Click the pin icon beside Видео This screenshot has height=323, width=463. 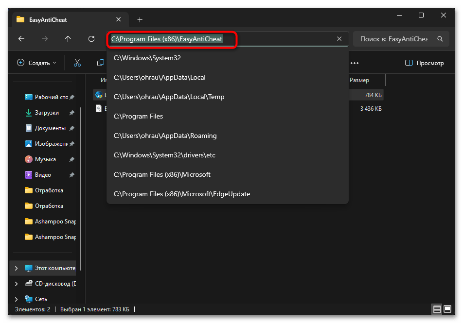pos(72,175)
